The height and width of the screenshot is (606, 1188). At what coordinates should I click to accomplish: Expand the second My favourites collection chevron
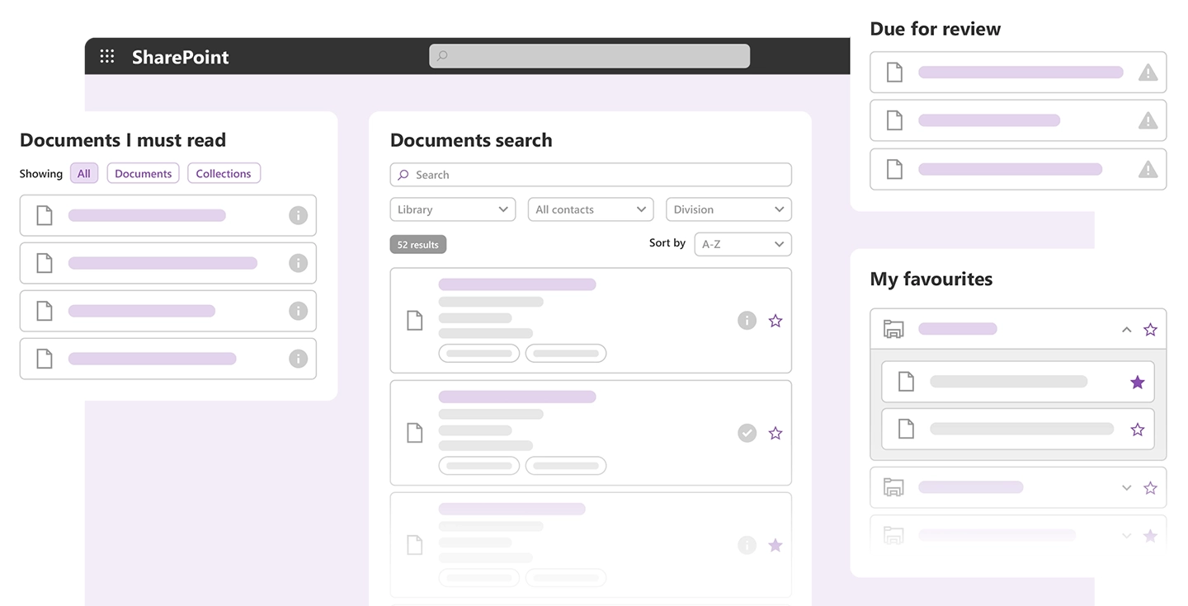pos(1126,487)
